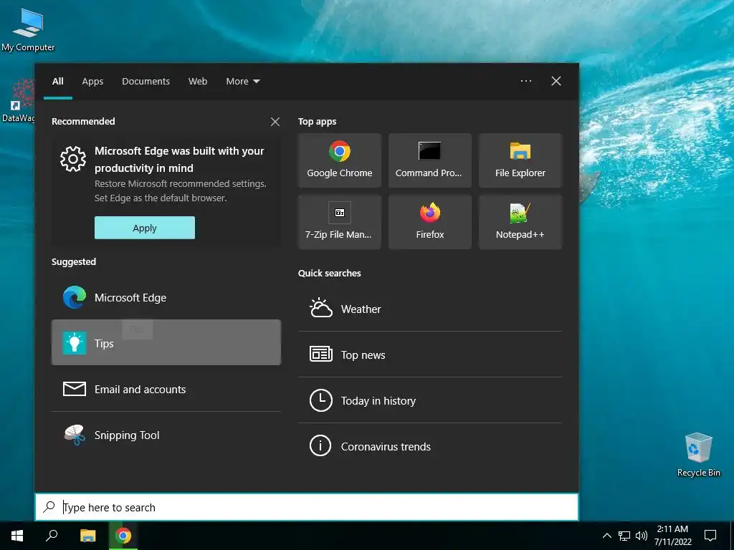The image size is (734, 550).
Task: Click the settings gear in Recommended card
Action: [73, 159]
